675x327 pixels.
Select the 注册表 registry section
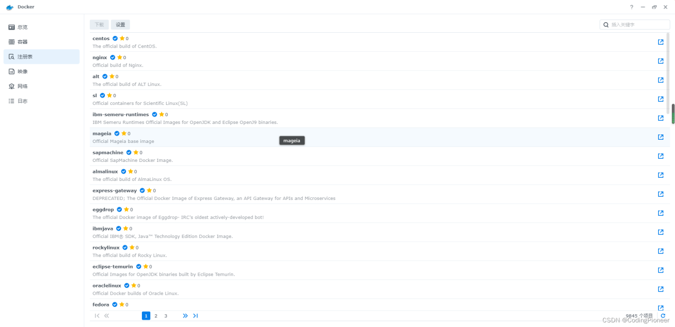[x=42, y=56]
